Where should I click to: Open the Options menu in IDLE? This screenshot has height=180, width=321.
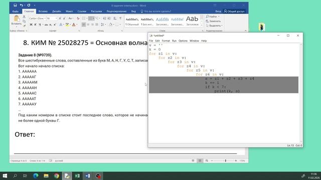coord(183,41)
